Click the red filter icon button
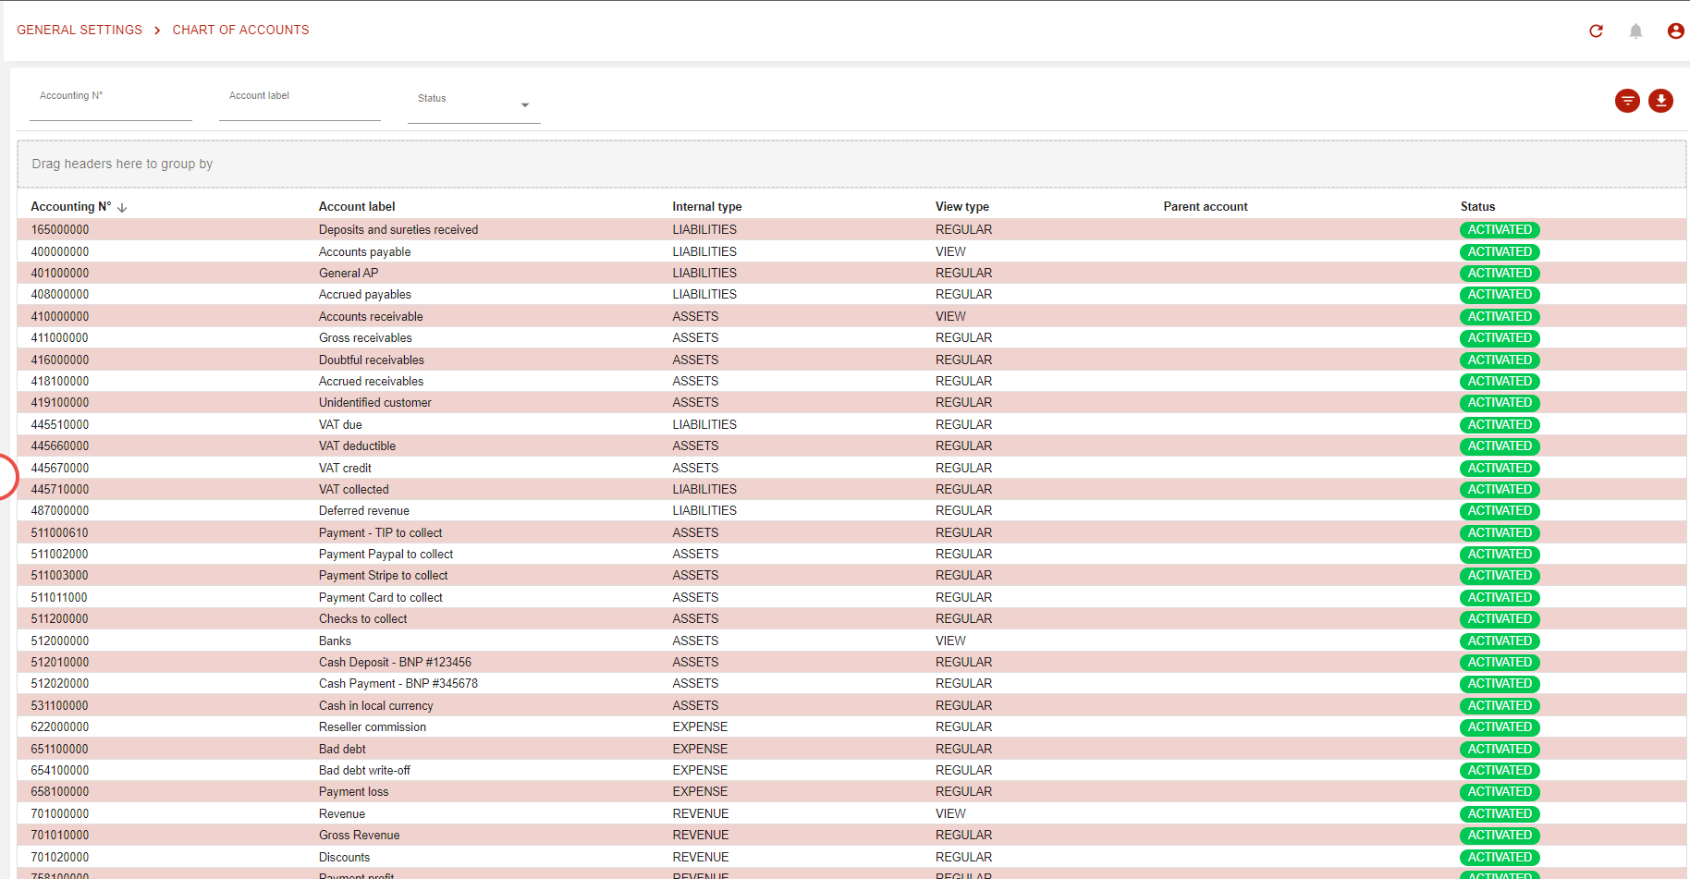The height and width of the screenshot is (879, 1690). [1627, 101]
